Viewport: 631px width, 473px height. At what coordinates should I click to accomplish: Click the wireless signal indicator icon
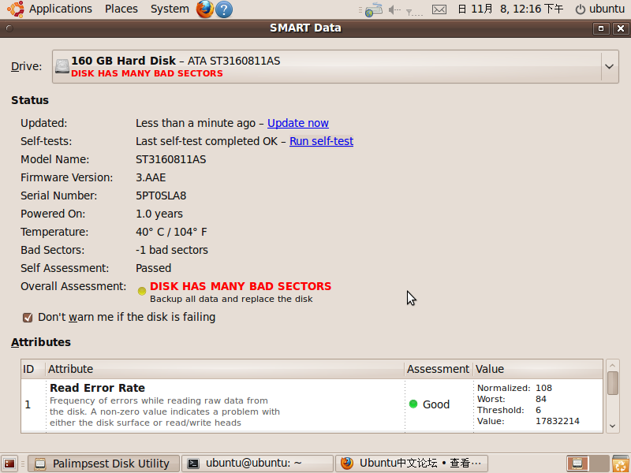point(414,11)
